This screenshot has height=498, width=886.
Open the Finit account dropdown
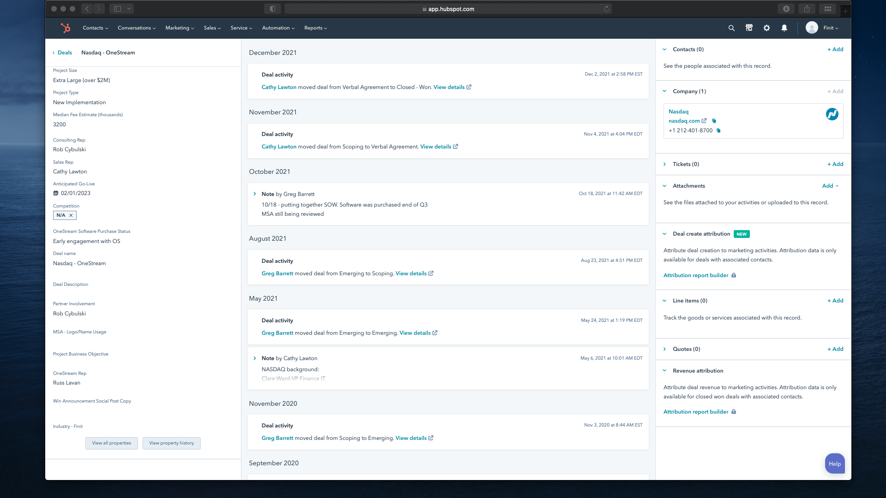tap(831, 28)
